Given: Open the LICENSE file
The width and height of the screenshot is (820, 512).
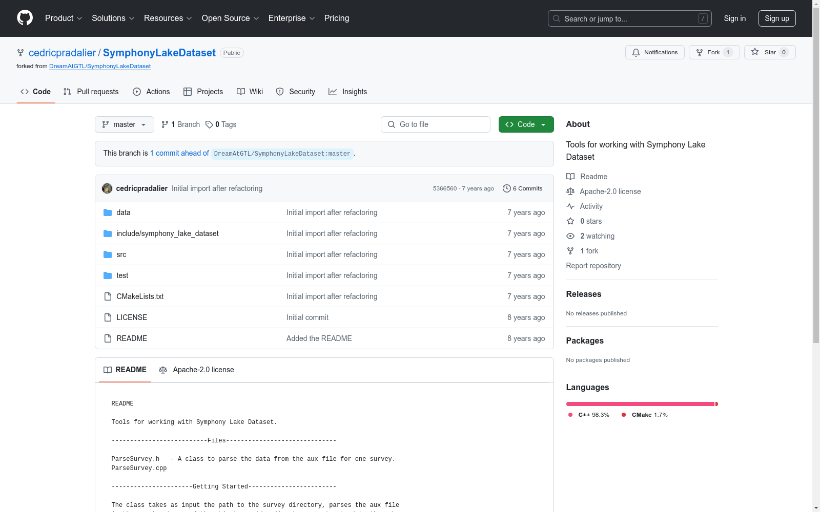Looking at the screenshot, I should [132, 317].
